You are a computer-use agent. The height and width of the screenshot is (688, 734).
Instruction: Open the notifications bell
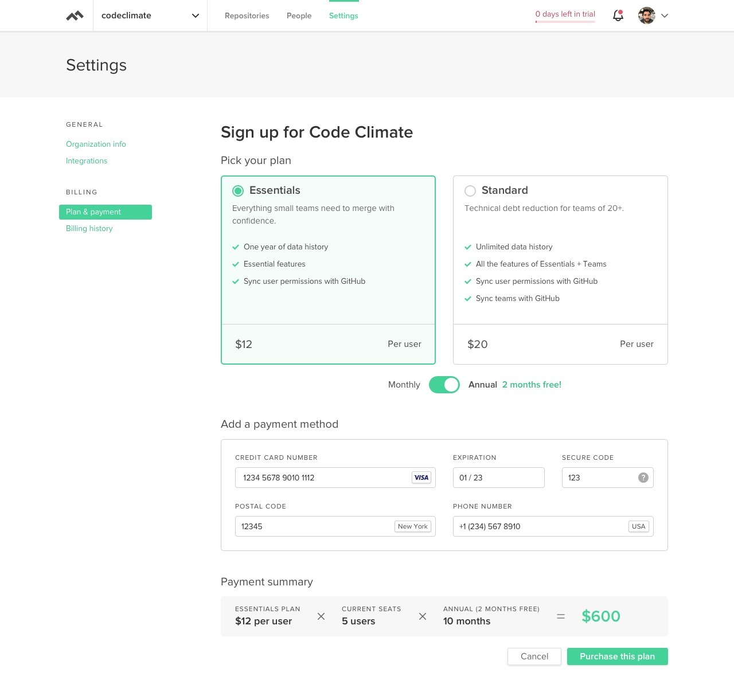(x=618, y=15)
